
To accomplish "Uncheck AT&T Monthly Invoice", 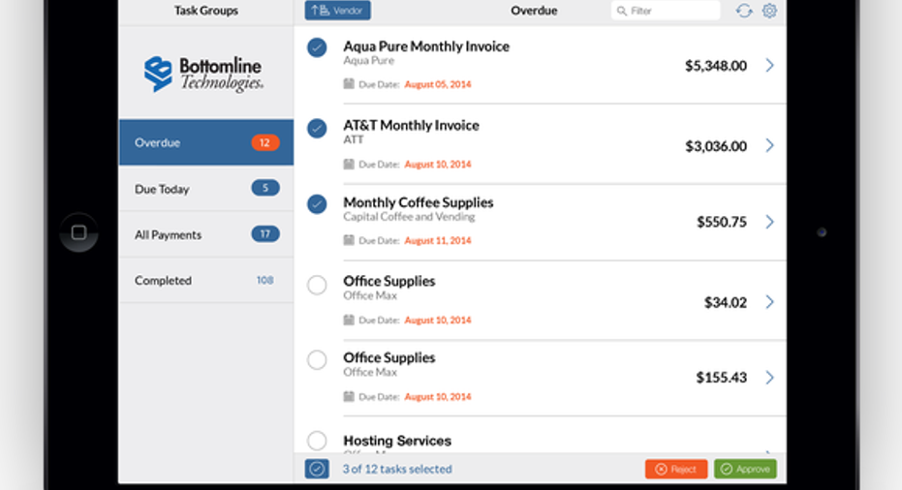I will click(317, 128).
